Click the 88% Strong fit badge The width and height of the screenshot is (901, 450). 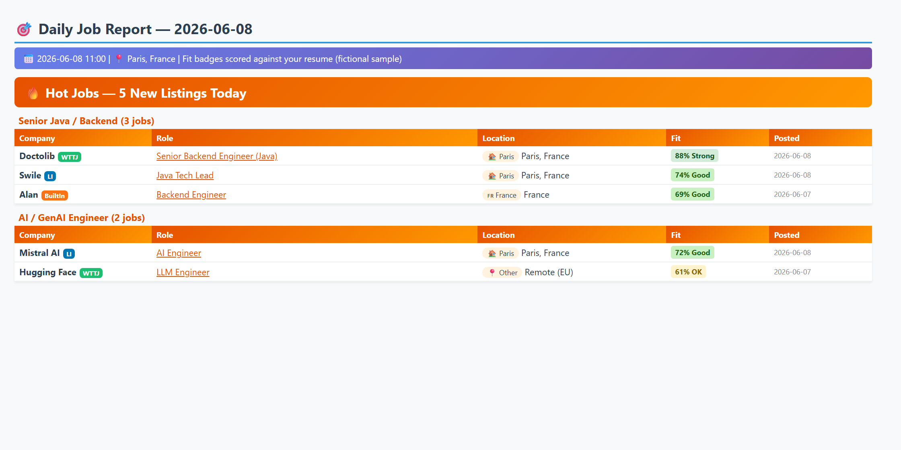click(x=695, y=156)
